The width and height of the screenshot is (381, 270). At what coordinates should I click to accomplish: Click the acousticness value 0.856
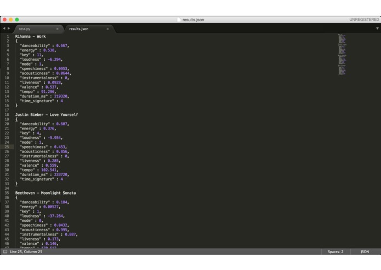click(x=62, y=151)
